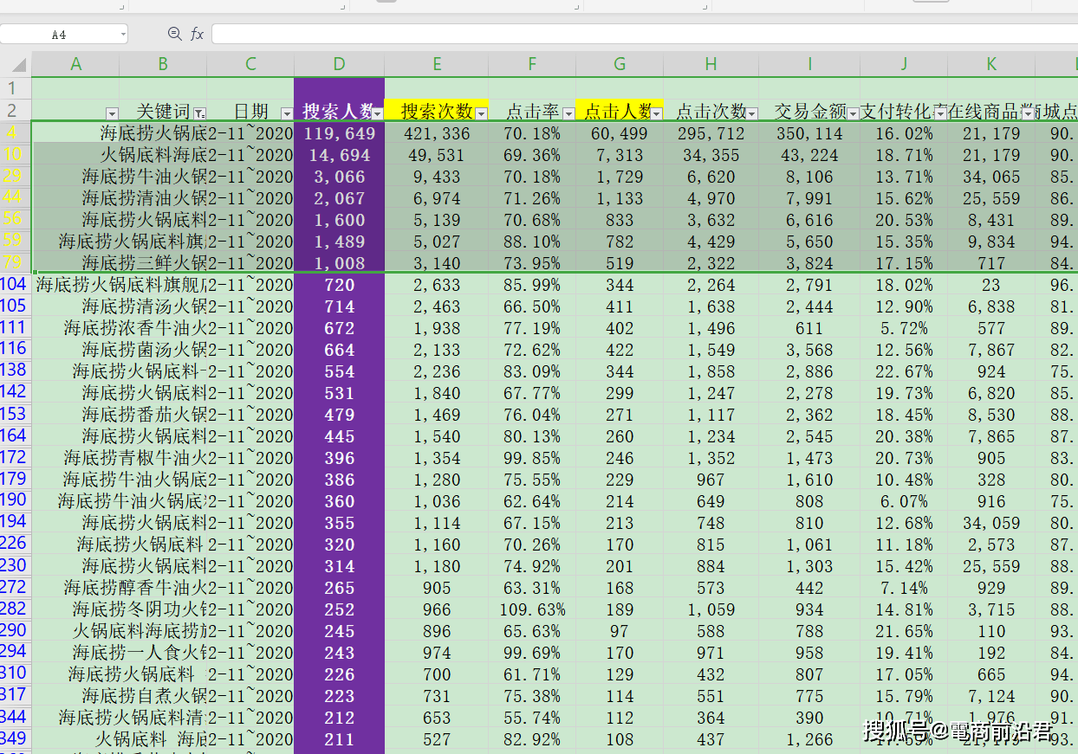This screenshot has width=1078, height=754.
Task: Click the fx insert function icon
Action: [x=198, y=34]
